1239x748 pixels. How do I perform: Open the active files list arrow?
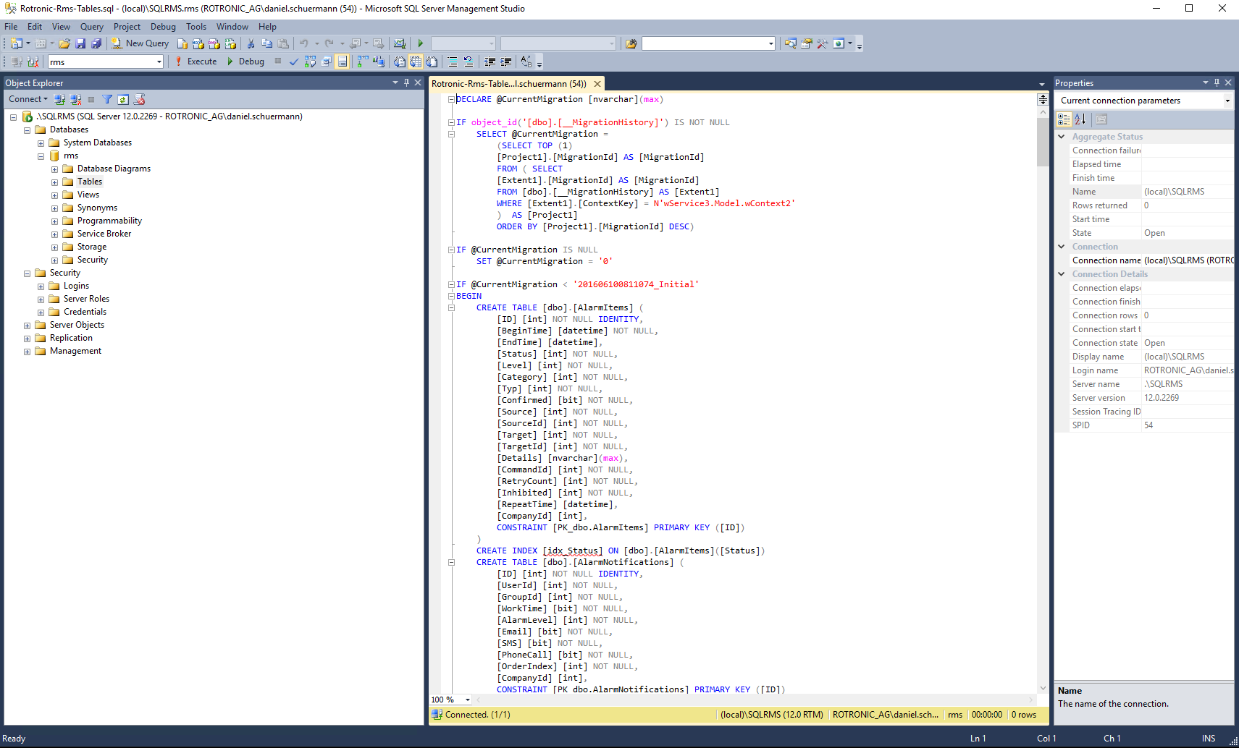[1042, 84]
